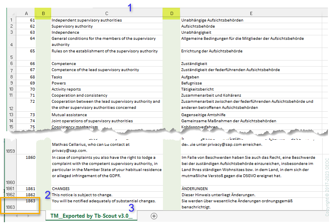Image resolution: width=334 pixels, height=223 pixels.
Task: Select column D header
Action: [171, 14]
